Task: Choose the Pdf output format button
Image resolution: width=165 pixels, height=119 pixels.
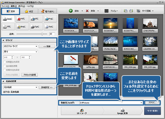Action: pyautogui.click(x=22, y=19)
